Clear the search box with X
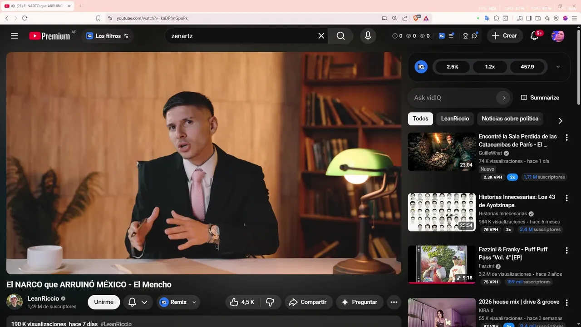Image resolution: width=581 pixels, height=327 pixels. (x=321, y=36)
